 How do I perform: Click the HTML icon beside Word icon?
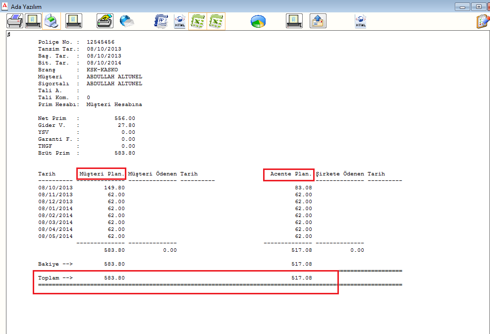(179, 21)
